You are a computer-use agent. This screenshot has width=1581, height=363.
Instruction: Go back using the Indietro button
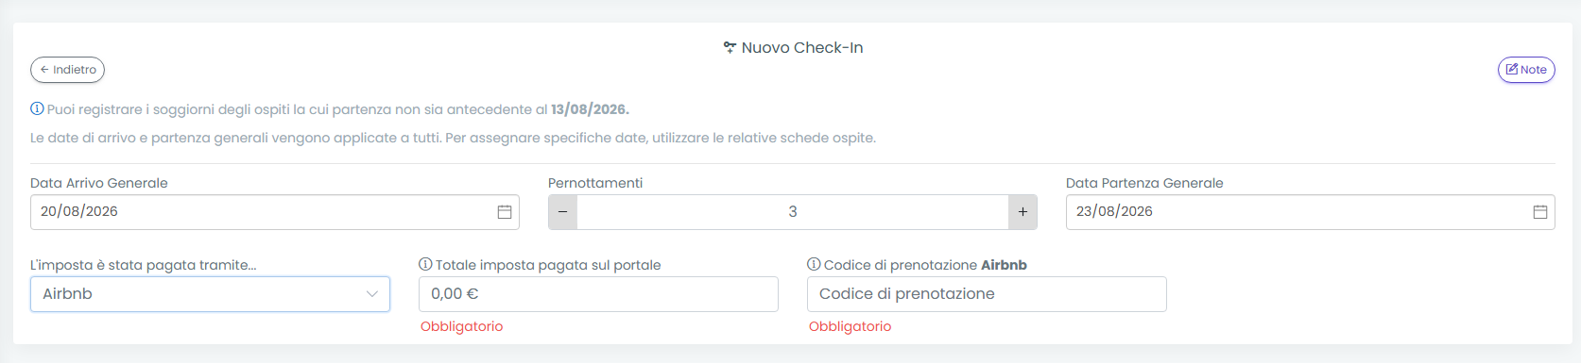coord(67,70)
